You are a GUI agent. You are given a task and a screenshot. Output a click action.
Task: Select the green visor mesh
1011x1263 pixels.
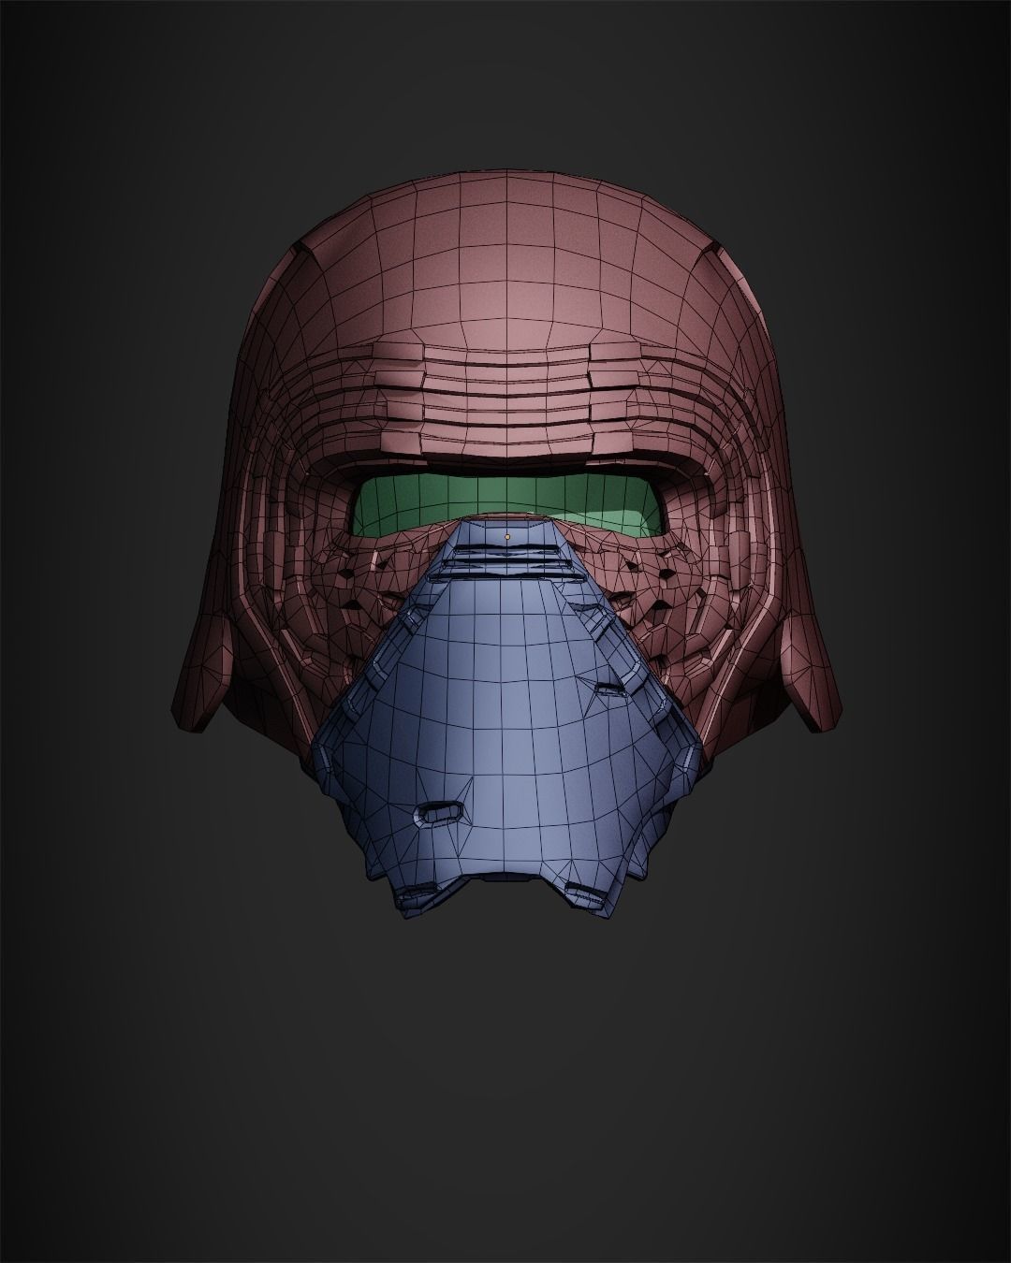point(510,506)
